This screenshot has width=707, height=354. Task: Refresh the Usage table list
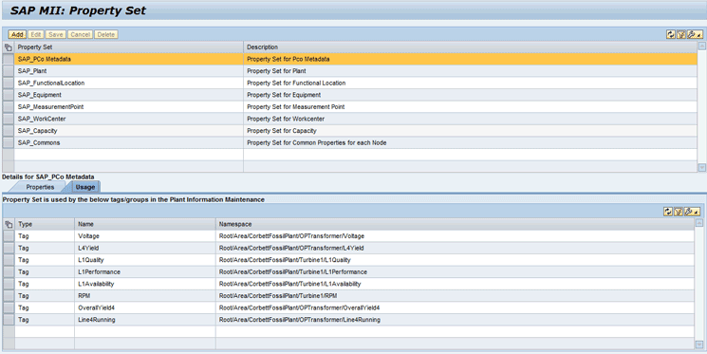pos(668,212)
